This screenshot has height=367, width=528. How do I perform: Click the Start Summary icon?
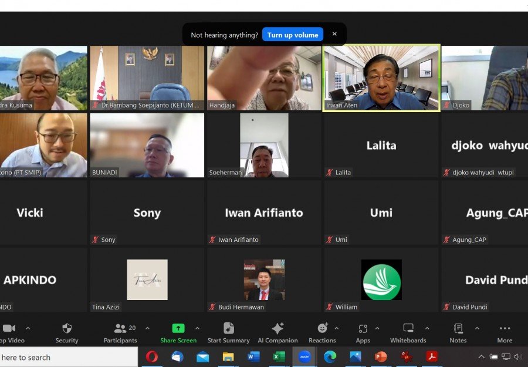pos(229,328)
